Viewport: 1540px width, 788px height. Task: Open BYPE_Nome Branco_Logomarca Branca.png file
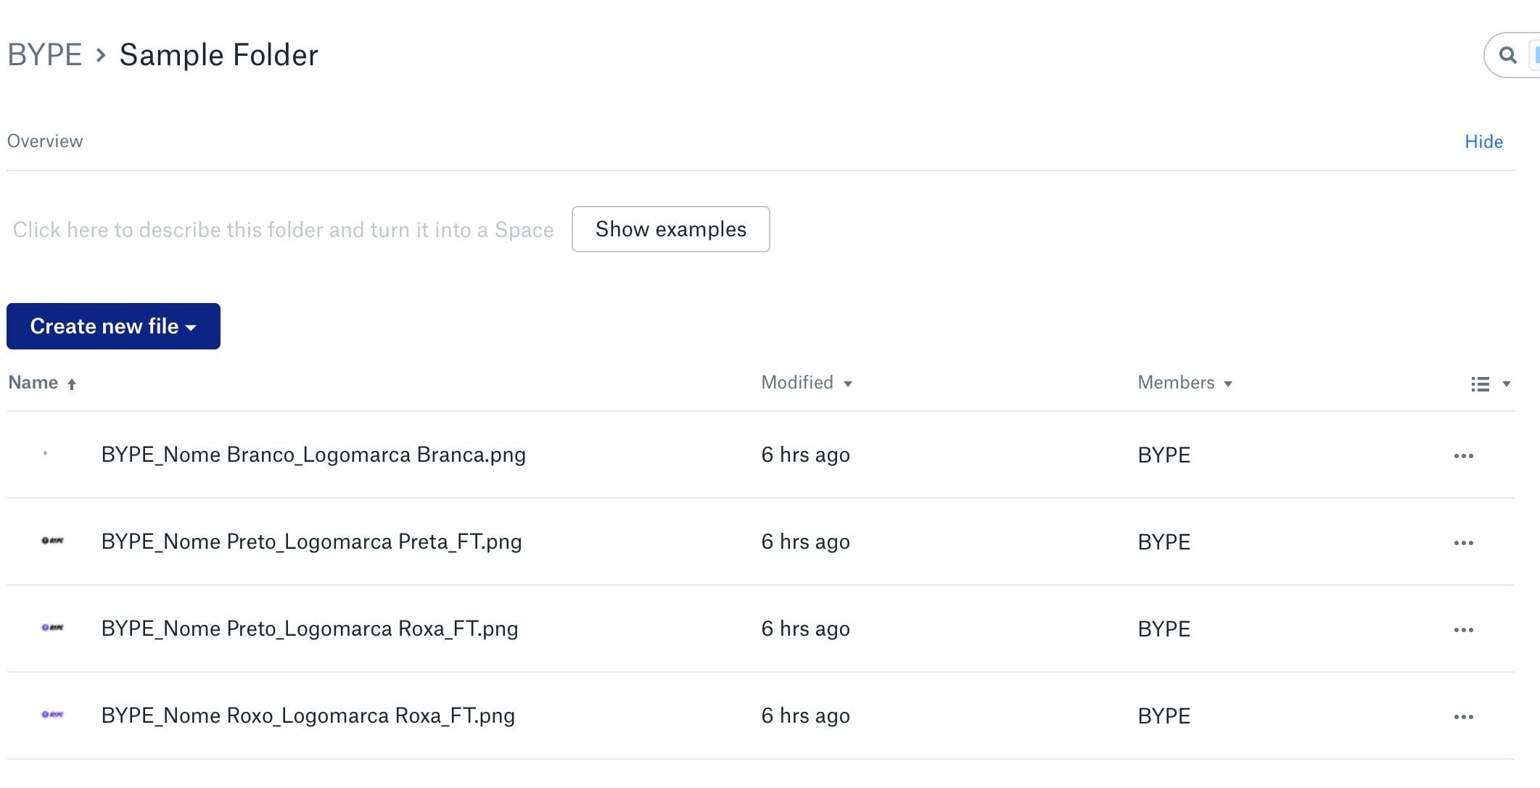tap(313, 455)
